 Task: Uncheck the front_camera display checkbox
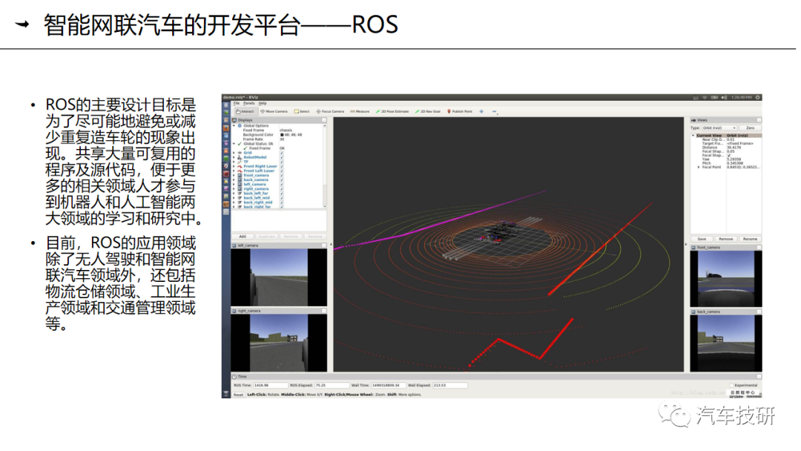tap(282, 175)
